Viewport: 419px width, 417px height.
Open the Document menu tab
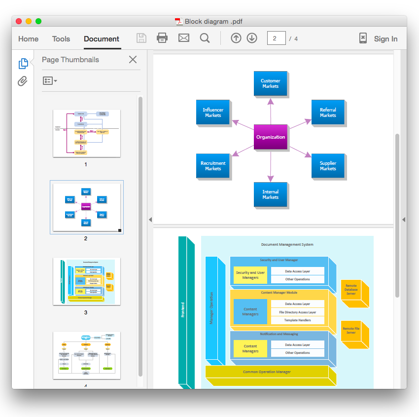point(102,39)
